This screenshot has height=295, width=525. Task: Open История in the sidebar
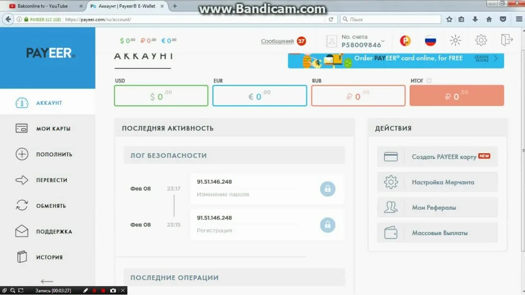[48, 257]
